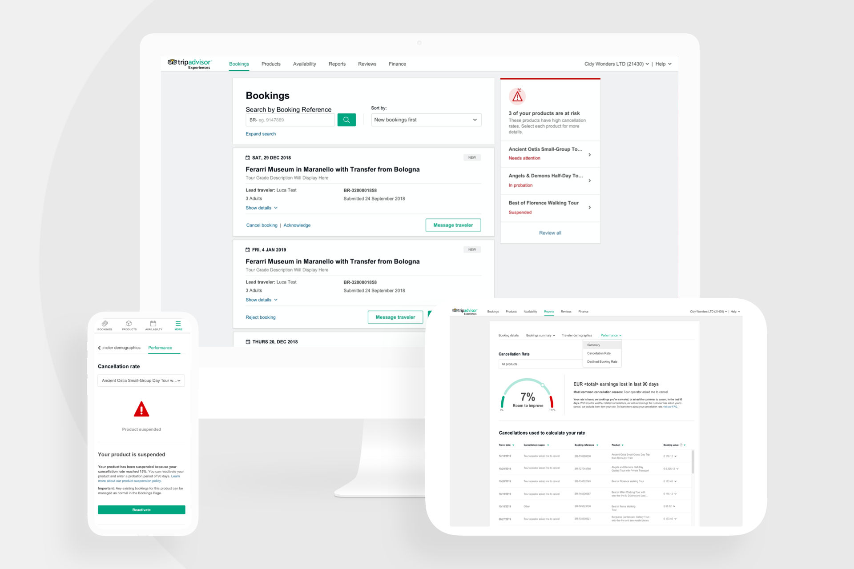This screenshot has width=854, height=569.
Task: Click the search magnifying glass icon
Action: pos(347,120)
